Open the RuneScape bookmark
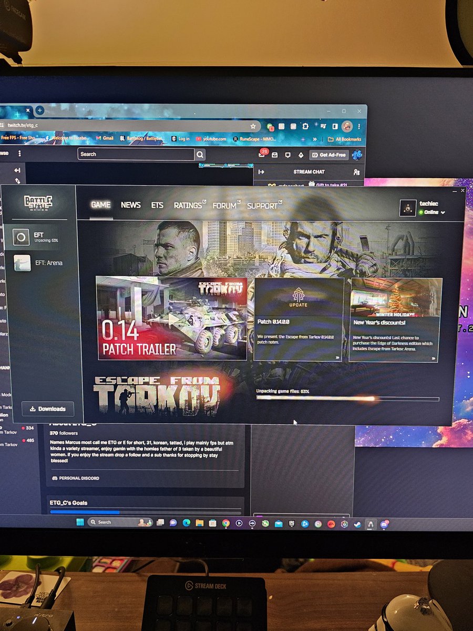 (x=253, y=139)
